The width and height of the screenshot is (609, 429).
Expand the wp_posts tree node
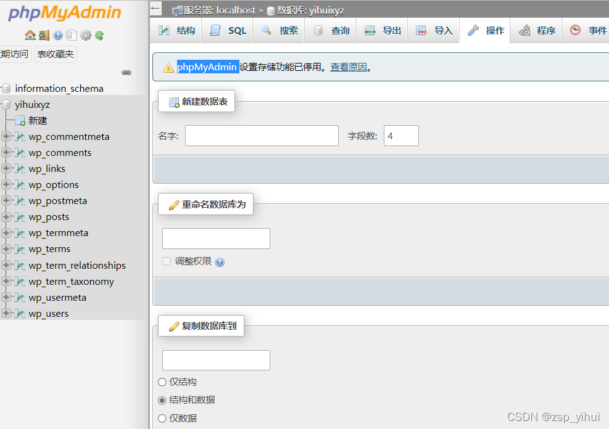click(6, 216)
